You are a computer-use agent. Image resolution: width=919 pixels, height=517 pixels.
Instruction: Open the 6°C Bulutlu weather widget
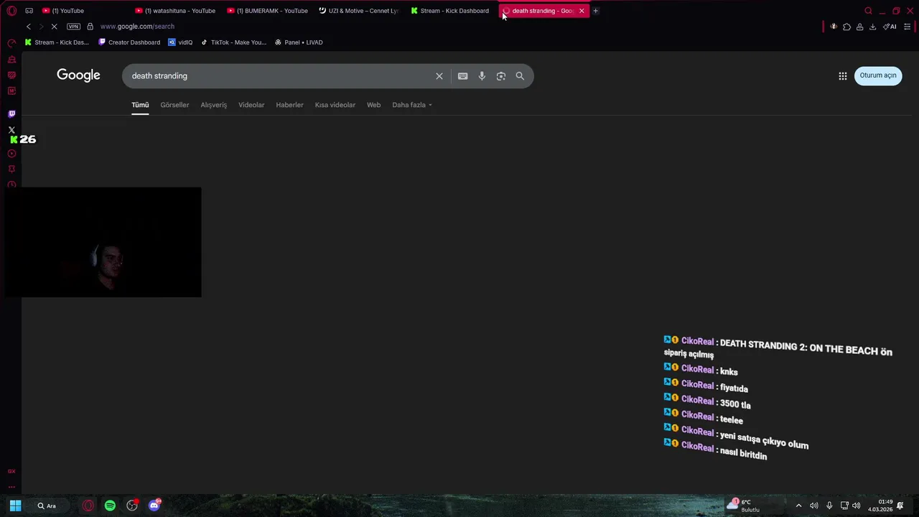[x=743, y=506]
